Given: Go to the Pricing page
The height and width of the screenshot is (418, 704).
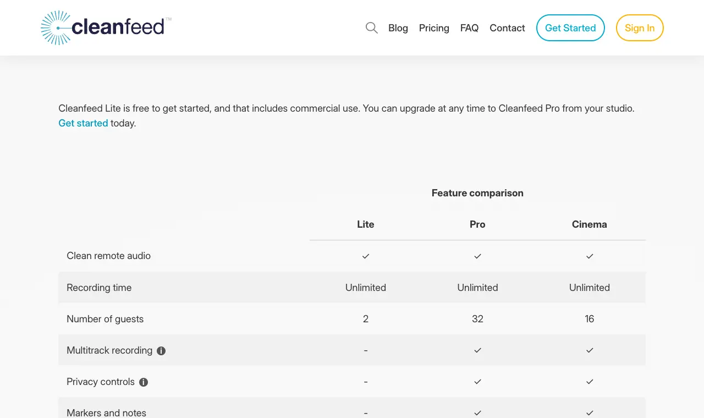Looking at the screenshot, I should 434,28.
